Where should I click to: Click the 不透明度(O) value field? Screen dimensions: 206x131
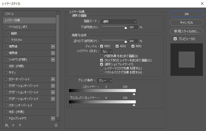click(x=133, y=27)
